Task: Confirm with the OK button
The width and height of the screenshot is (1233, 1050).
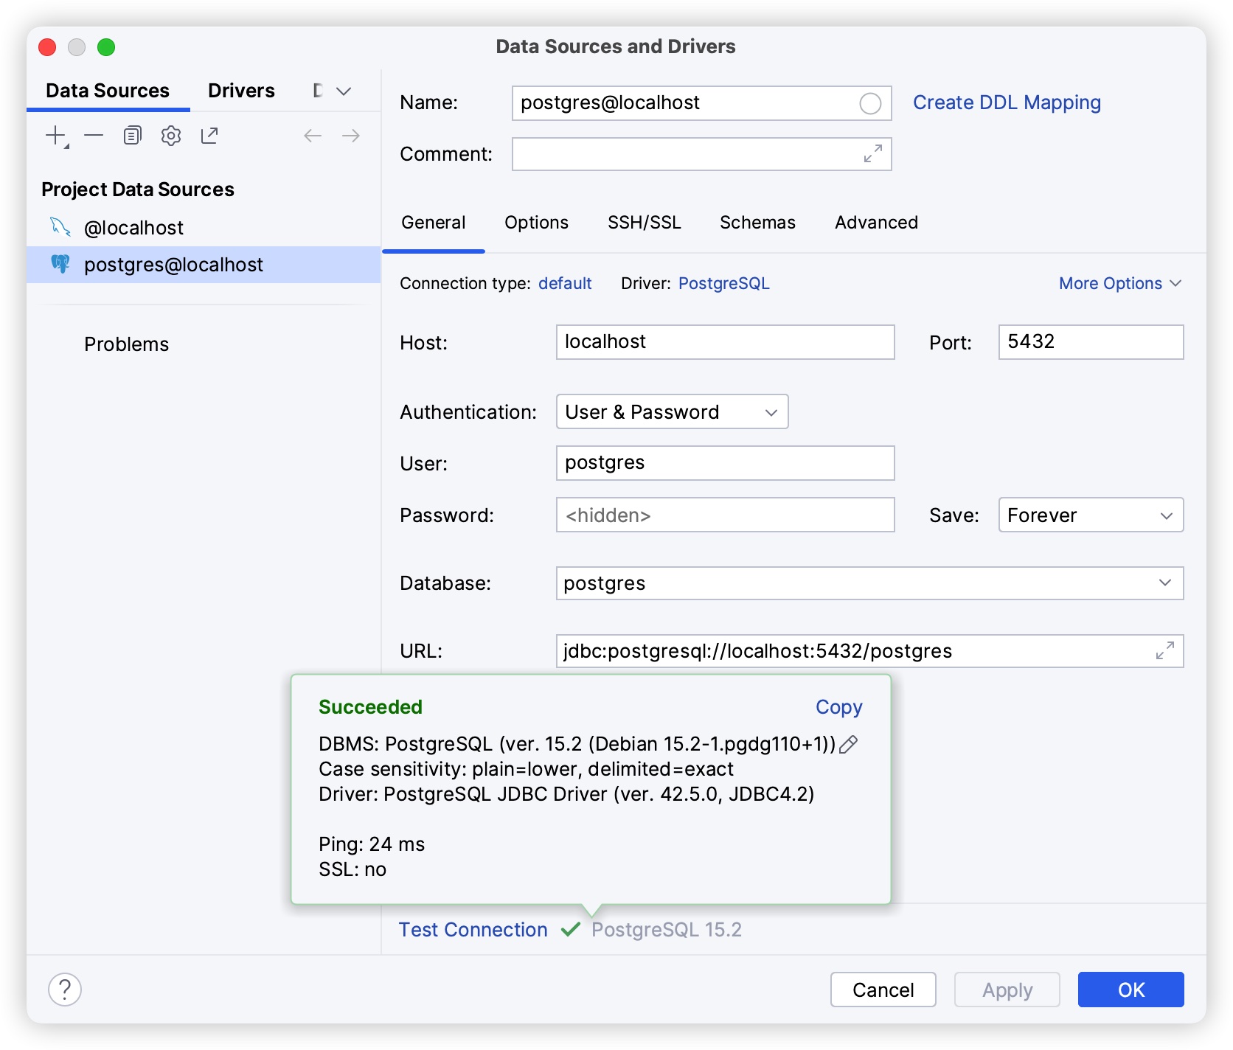Action: (1130, 990)
